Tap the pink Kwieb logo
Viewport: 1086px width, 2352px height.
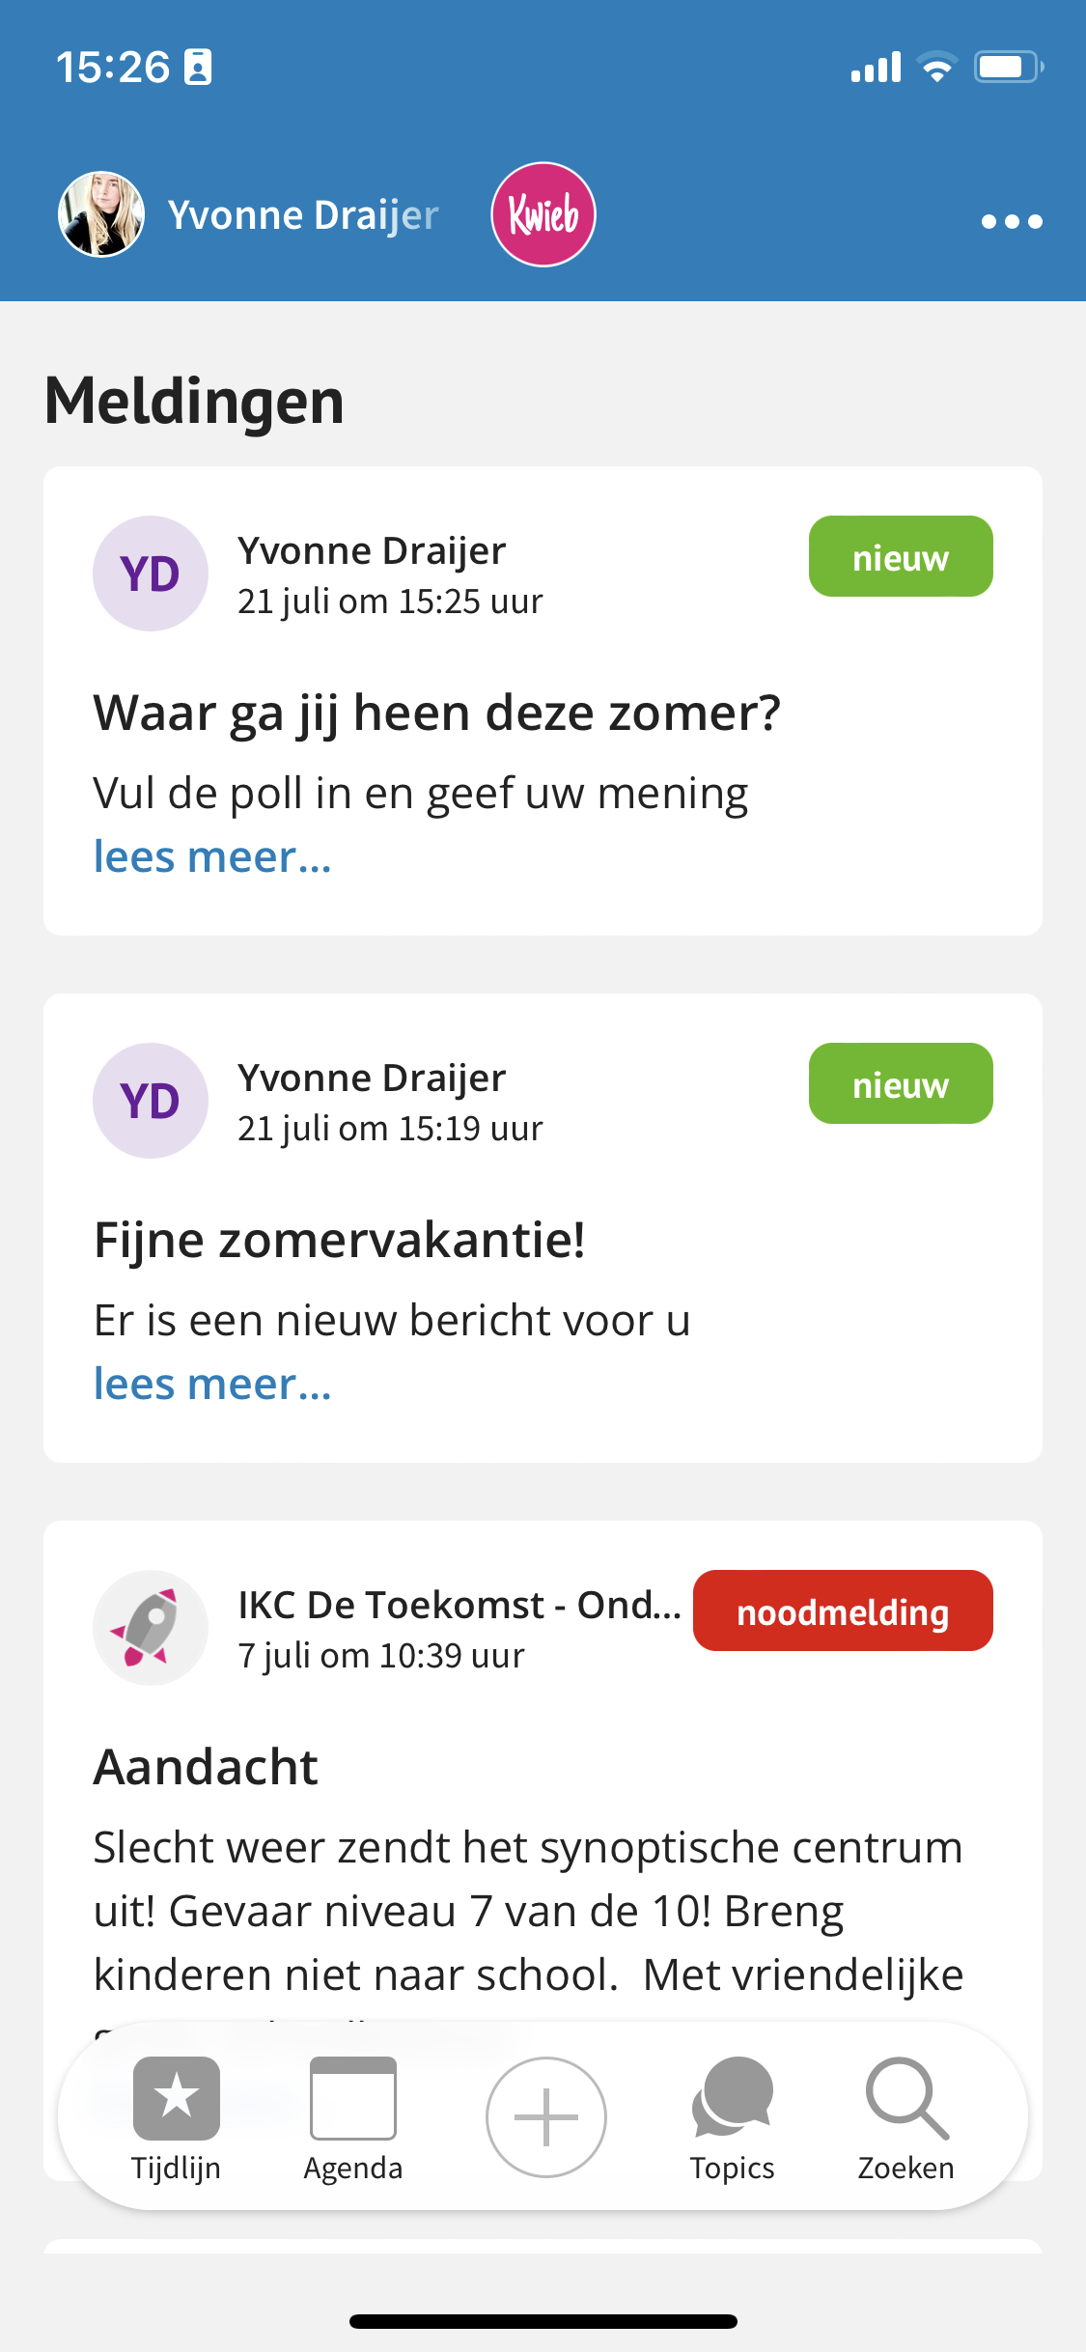[x=543, y=214]
